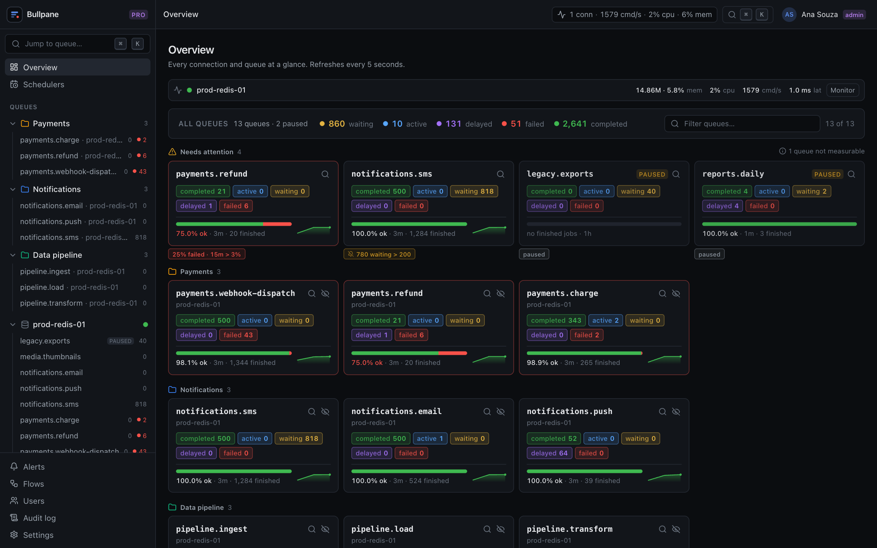Toggle visibility of payments.webhook-dispatch card
The height and width of the screenshot is (548, 877).
coord(325,293)
